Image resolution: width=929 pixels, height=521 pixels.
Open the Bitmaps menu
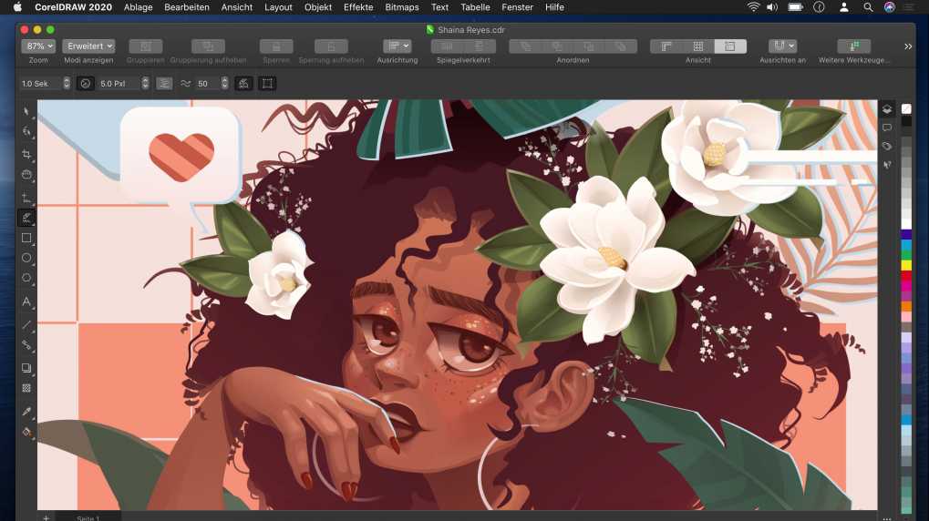tap(402, 7)
